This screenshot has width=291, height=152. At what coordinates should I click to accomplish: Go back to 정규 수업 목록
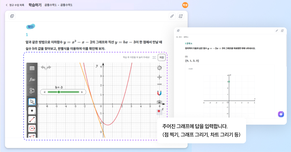point(15,5)
